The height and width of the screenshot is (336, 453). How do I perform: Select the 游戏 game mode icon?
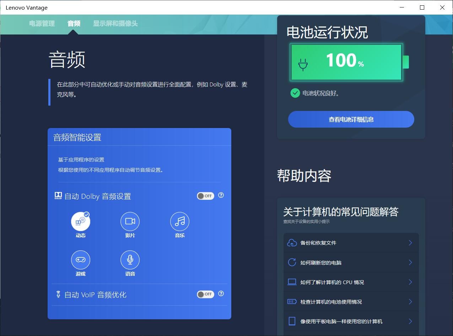point(81,260)
